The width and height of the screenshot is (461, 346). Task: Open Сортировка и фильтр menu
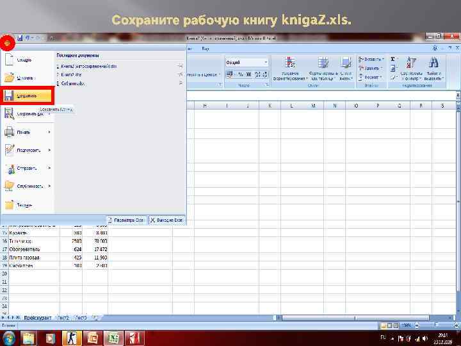pyautogui.click(x=411, y=69)
